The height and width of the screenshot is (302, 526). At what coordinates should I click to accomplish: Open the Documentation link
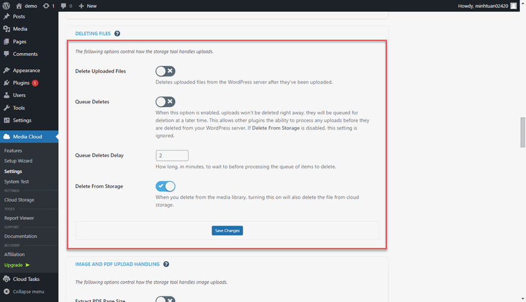pyautogui.click(x=21, y=236)
